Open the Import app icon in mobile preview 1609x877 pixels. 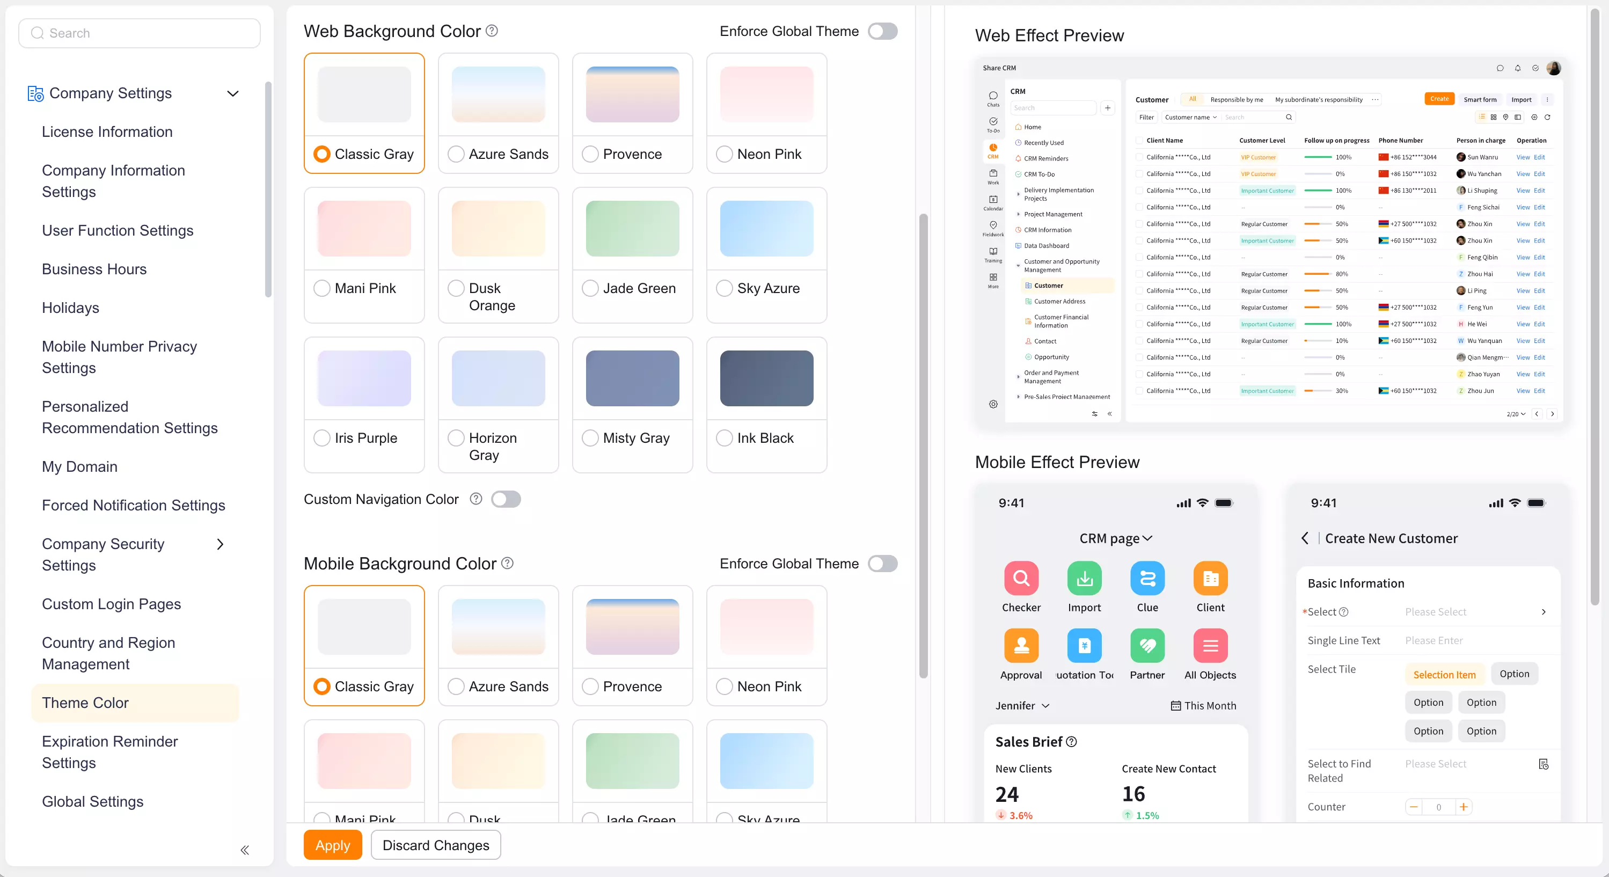click(1084, 578)
